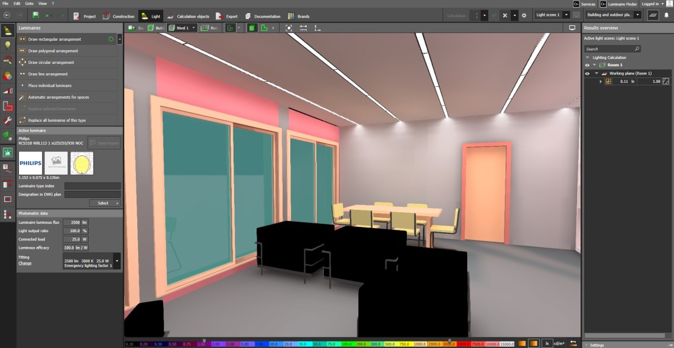Toggle visibility eye for Room 1
This screenshot has width=674, height=348.
coord(587,65)
